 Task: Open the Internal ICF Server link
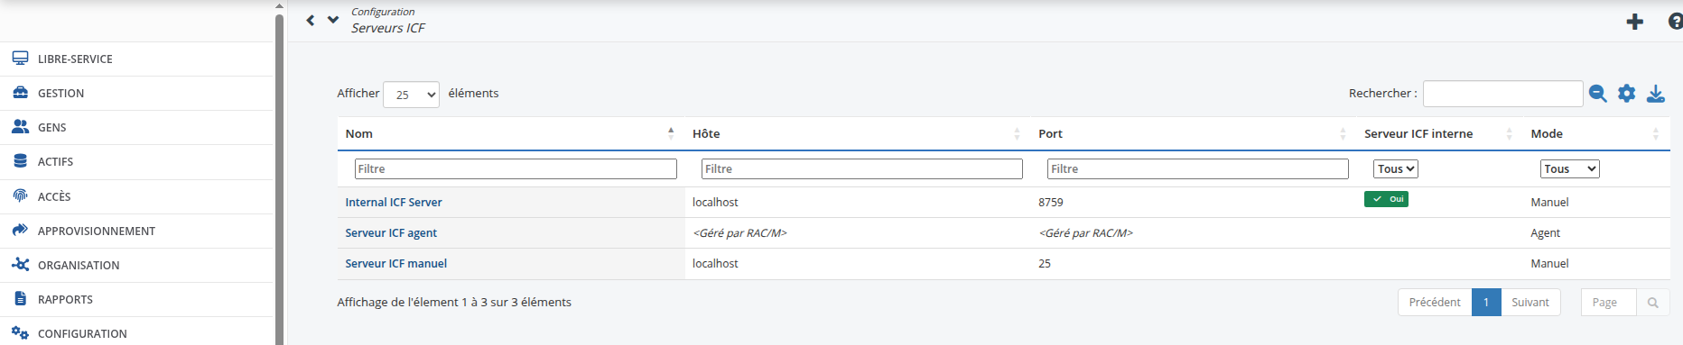coord(394,203)
